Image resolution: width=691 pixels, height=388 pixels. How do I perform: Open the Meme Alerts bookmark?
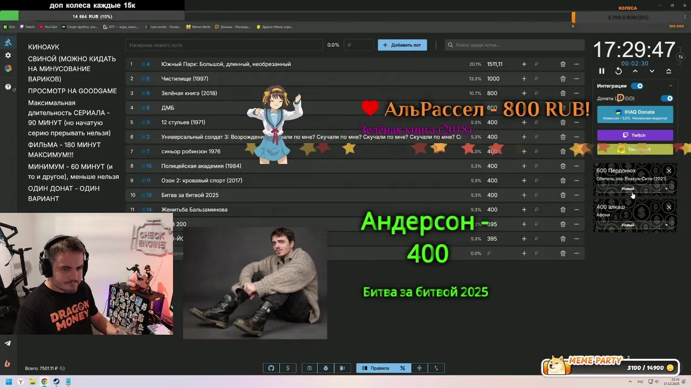coord(199,26)
